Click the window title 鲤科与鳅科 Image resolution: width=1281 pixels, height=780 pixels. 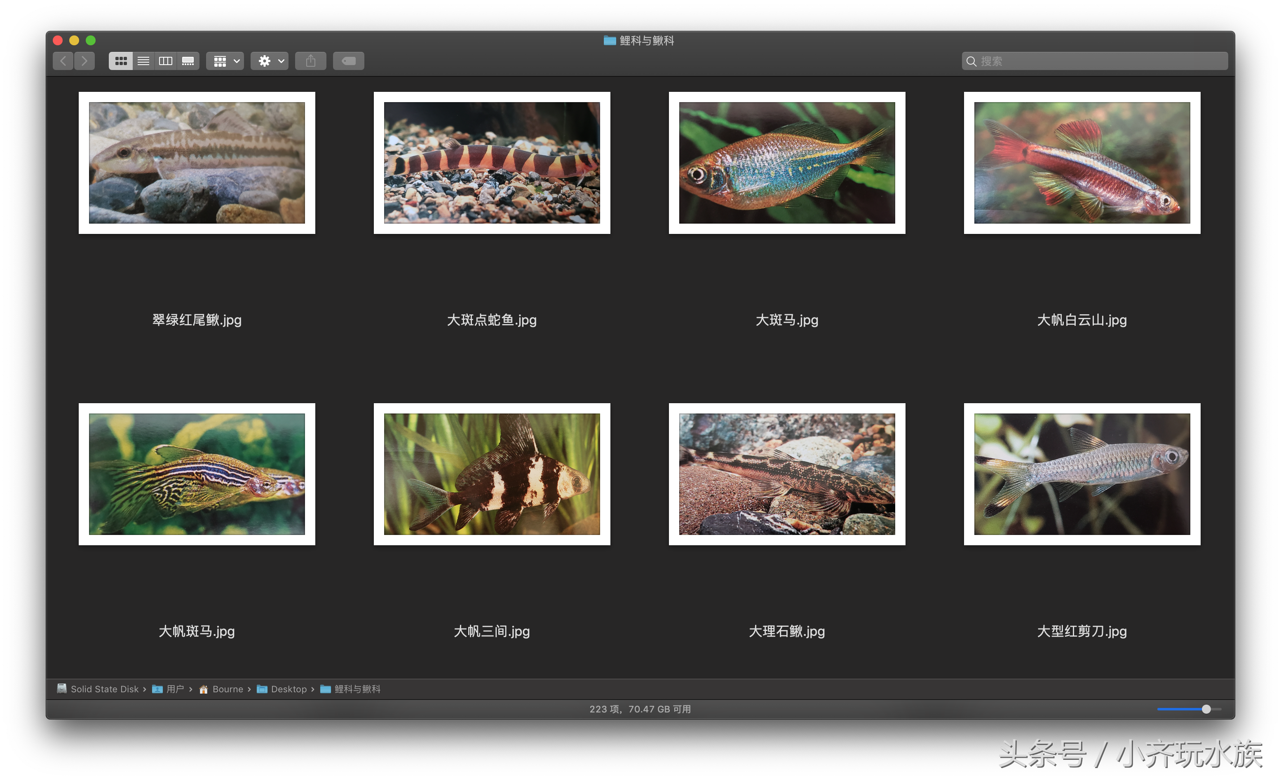(647, 40)
